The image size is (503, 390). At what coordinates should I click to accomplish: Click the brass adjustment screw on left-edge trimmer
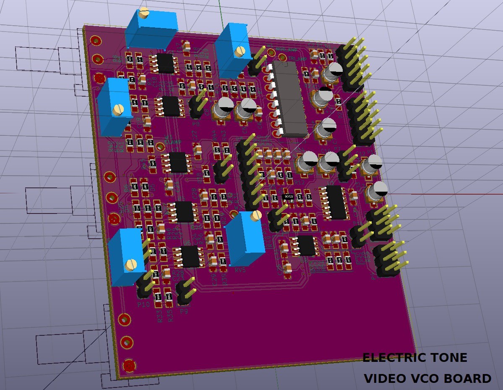coord(117,110)
